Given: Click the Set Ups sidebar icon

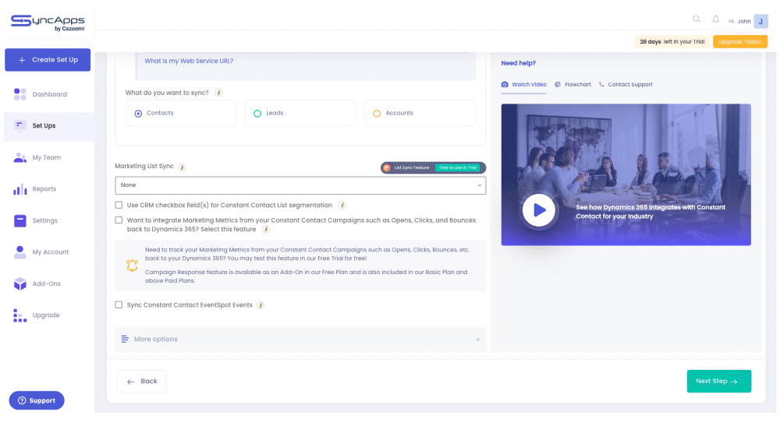Looking at the screenshot, I should pos(20,125).
